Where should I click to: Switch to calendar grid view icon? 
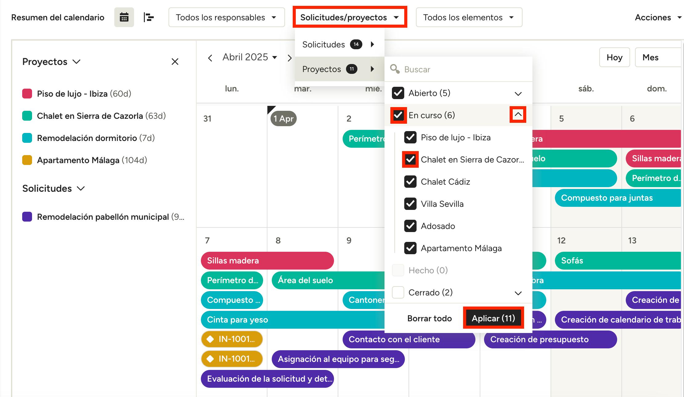click(x=124, y=17)
